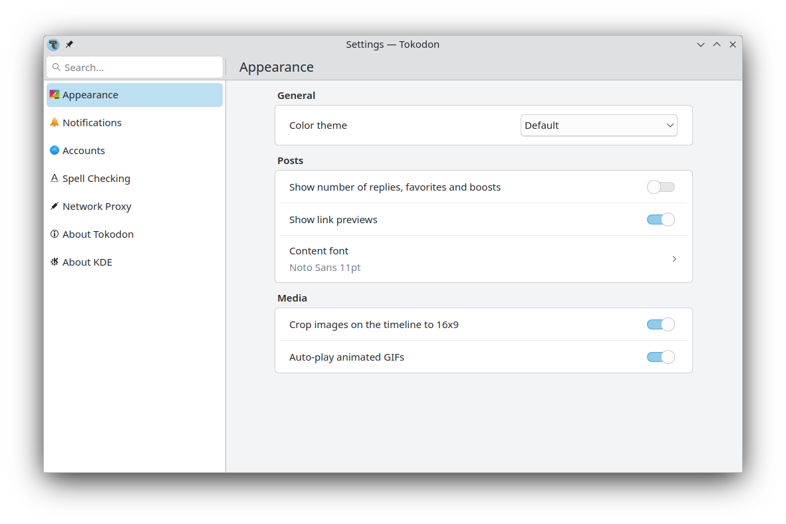
Task: Go to the Spell Checking settings page
Action: (96, 179)
